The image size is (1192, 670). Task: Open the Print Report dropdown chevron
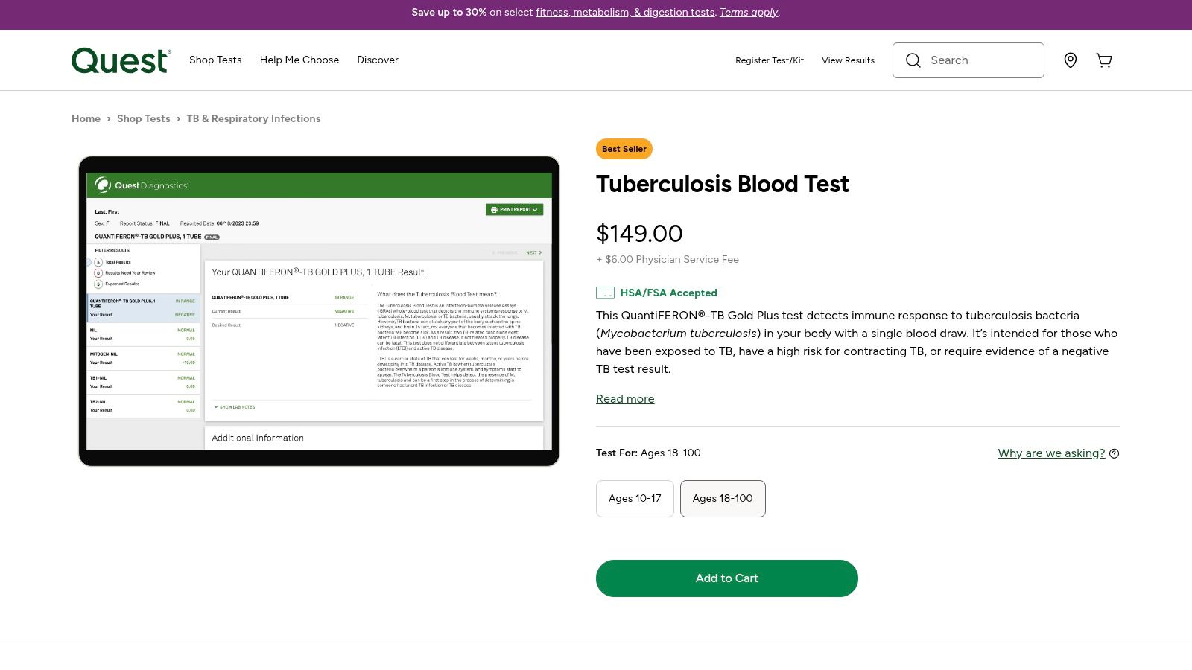pos(536,209)
